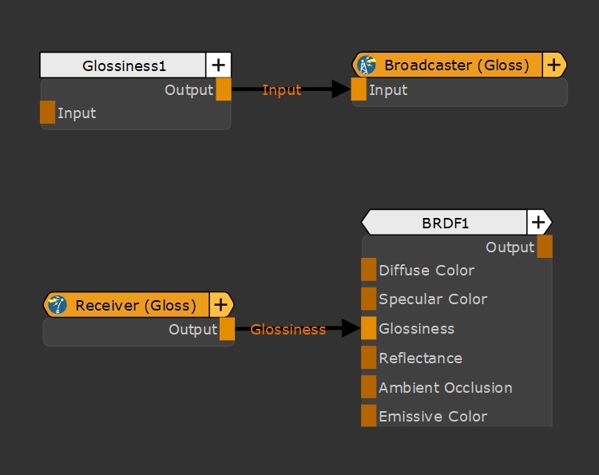
Task: Click the Ambient Occlusion input port
Action: coord(368,387)
